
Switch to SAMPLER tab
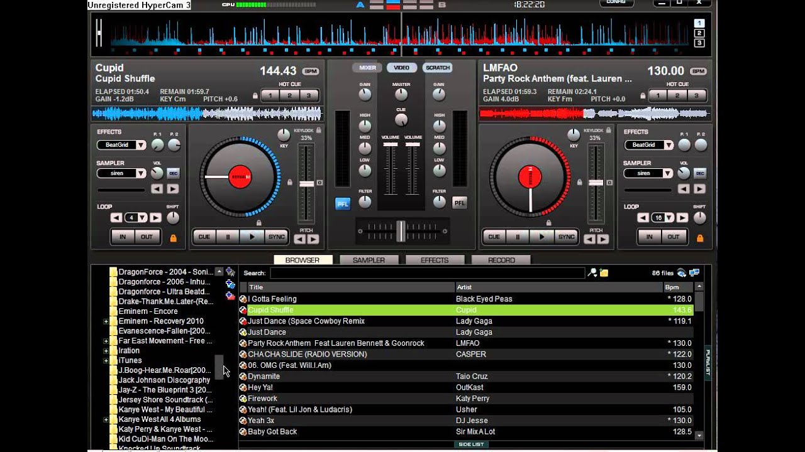369,260
